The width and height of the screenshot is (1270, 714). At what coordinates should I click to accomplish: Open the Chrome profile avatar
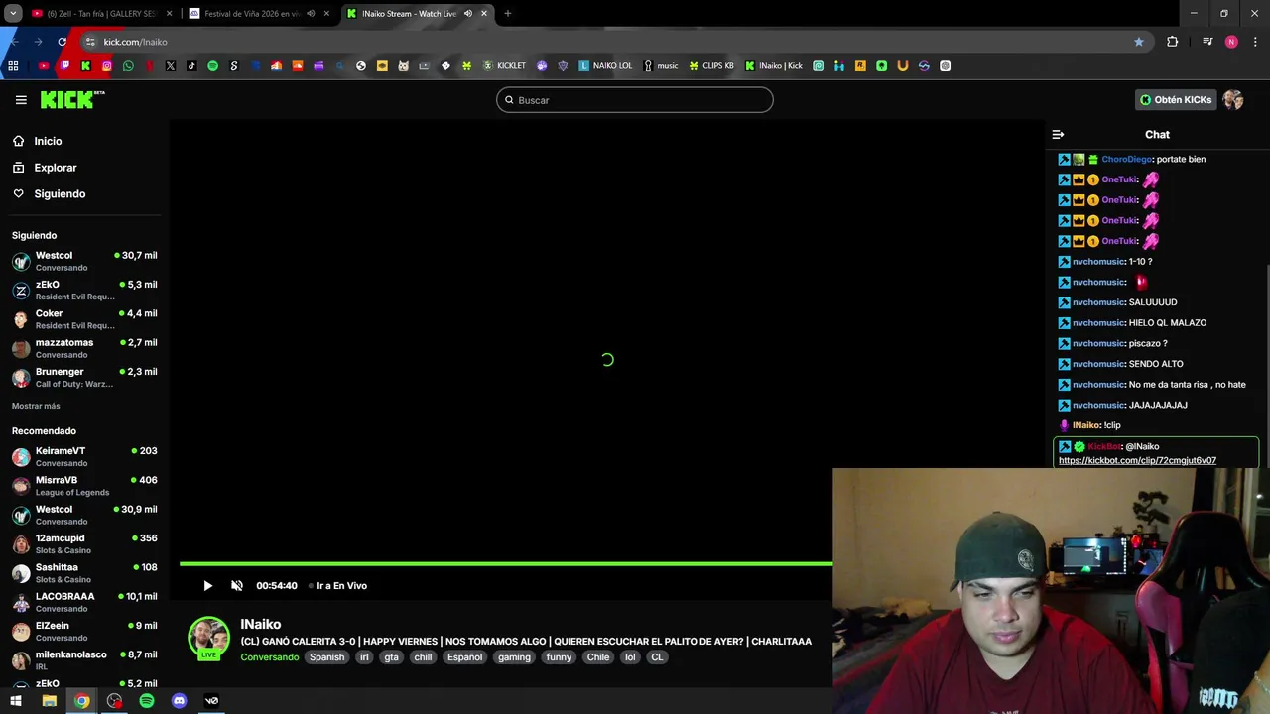pos(1231,42)
